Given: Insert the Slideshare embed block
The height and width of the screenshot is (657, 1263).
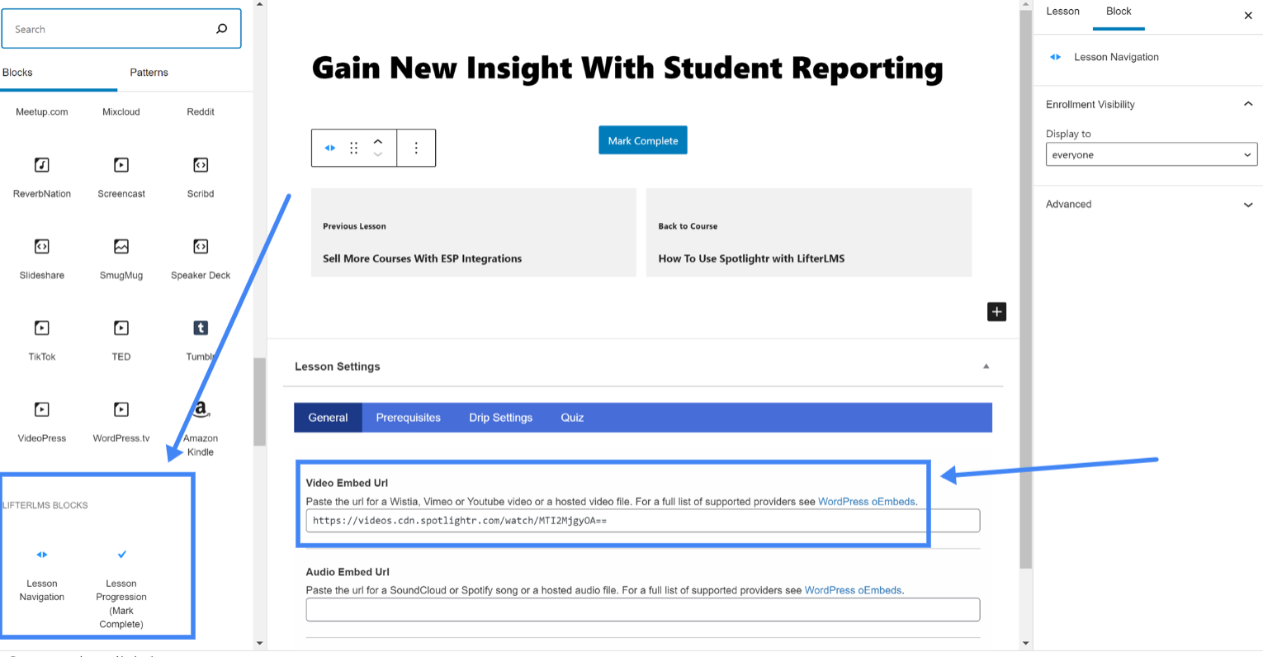Looking at the screenshot, I should pyautogui.click(x=41, y=259).
